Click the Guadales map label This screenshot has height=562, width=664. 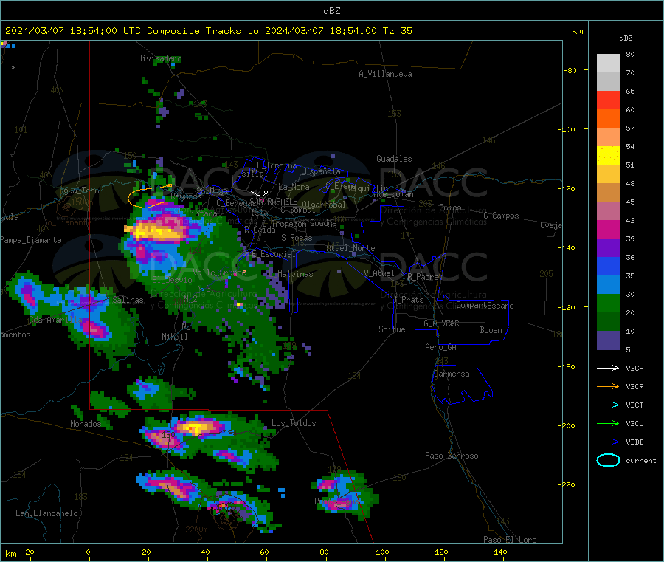pyautogui.click(x=394, y=159)
